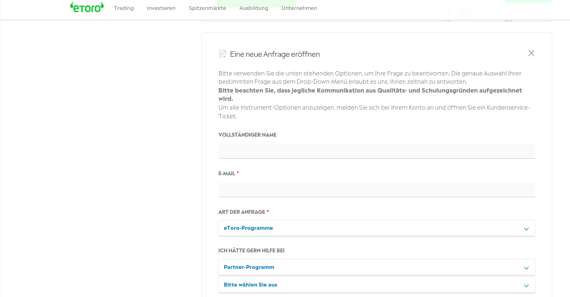
Task: Click the bold recording notice text
Action: (x=370, y=94)
